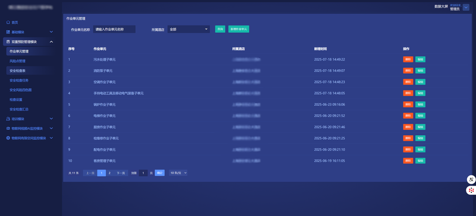Click the accessibility floating icon at right edge
The width and height of the screenshot is (476, 216).
471,180
